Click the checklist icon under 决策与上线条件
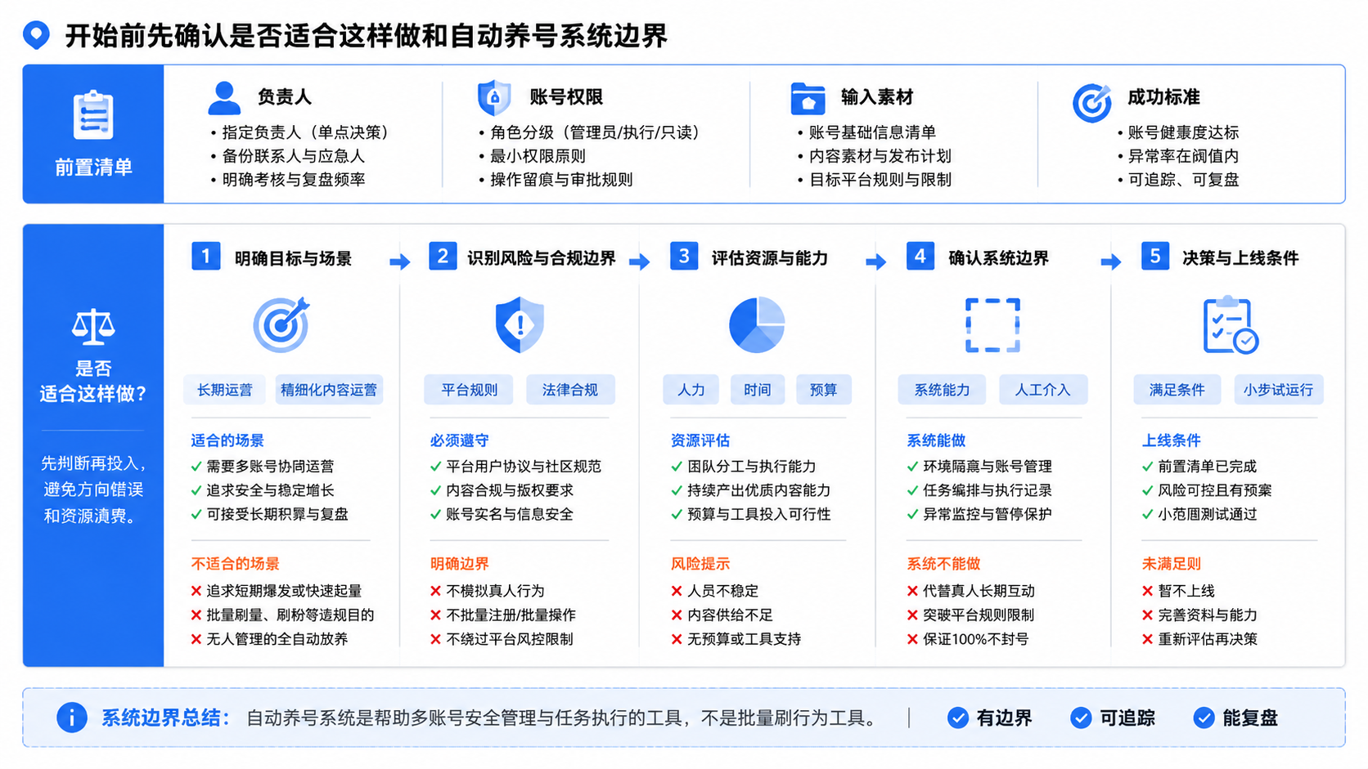 pyautogui.click(x=1231, y=325)
